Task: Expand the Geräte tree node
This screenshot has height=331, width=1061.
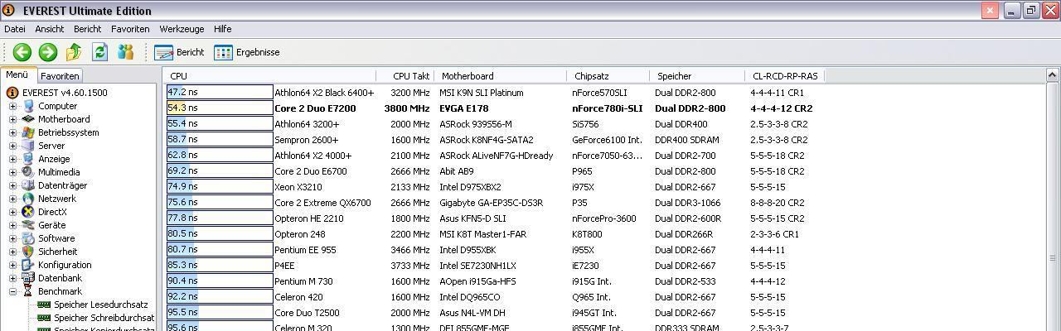Action: coord(12,225)
